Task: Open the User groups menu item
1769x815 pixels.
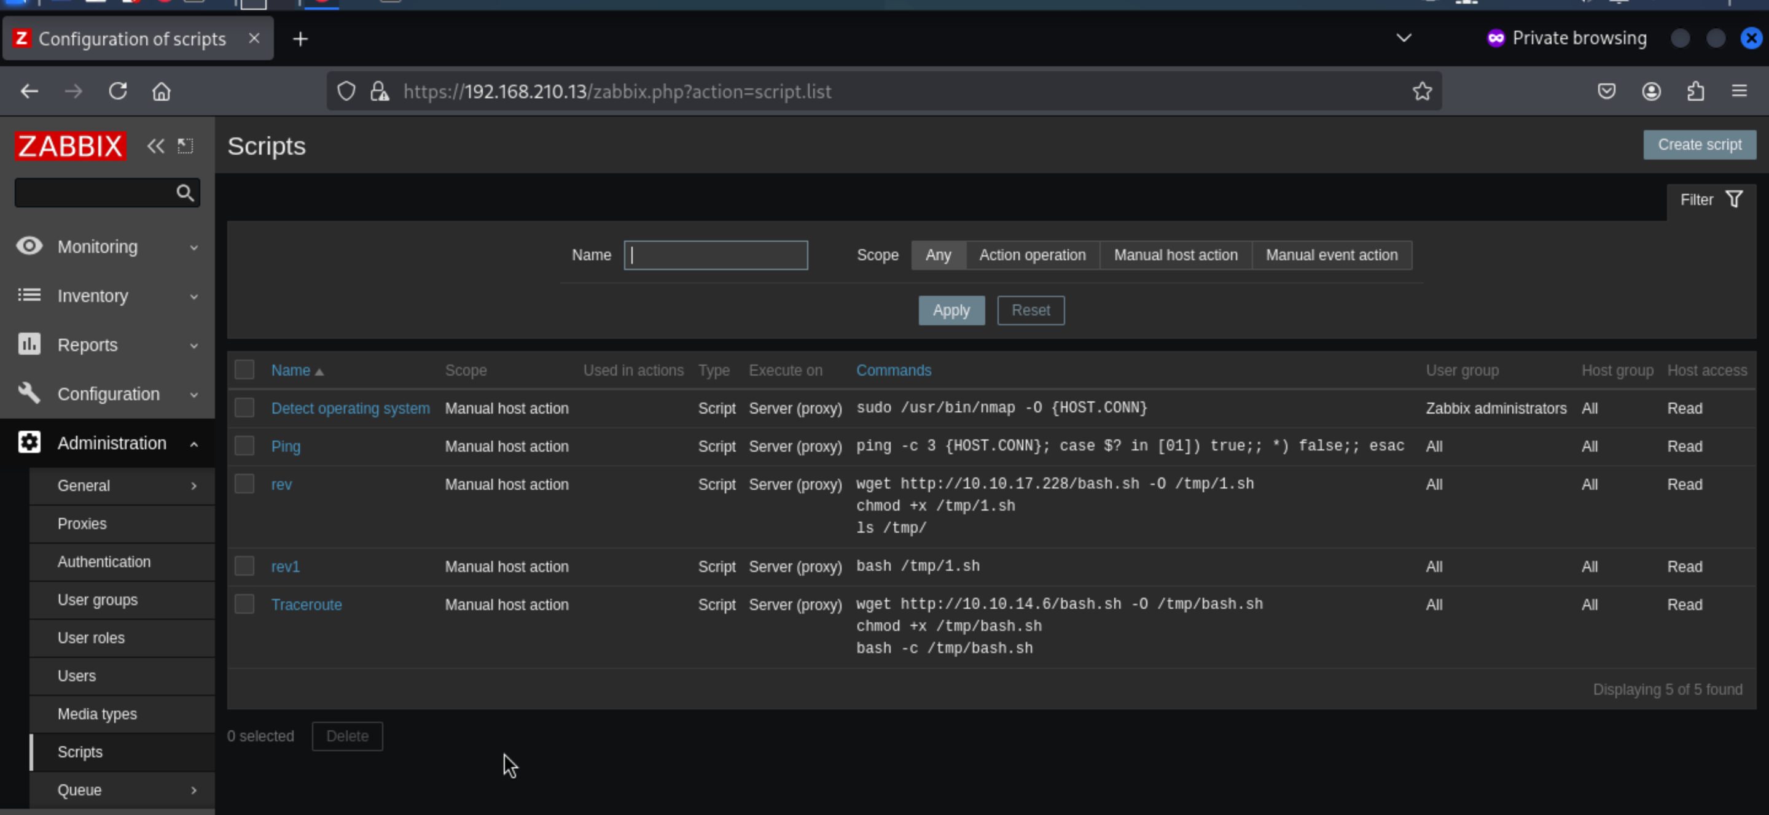Action: (98, 600)
